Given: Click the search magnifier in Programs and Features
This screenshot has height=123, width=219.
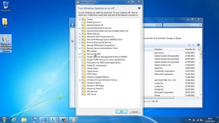Looking at the screenshot, I should [x=200, y=25].
